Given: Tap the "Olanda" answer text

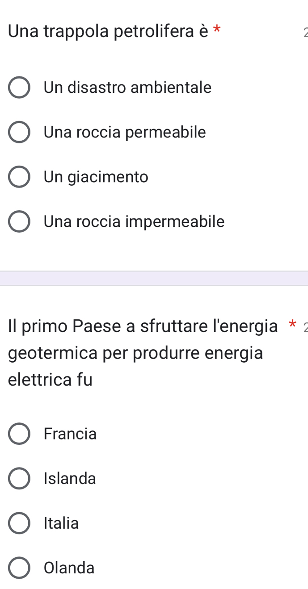Looking at the screenshot, I should (69, 568).
